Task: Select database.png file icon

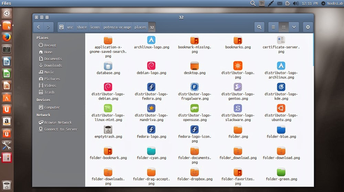Action: [x=108, y=66]
